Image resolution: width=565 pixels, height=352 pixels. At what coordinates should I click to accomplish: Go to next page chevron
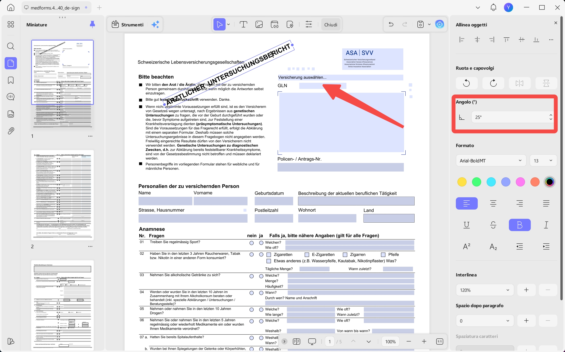[x=369, y=341]
